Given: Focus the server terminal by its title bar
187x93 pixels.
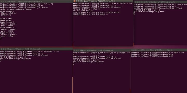Looking at the screenshot, I should (36, 2).
